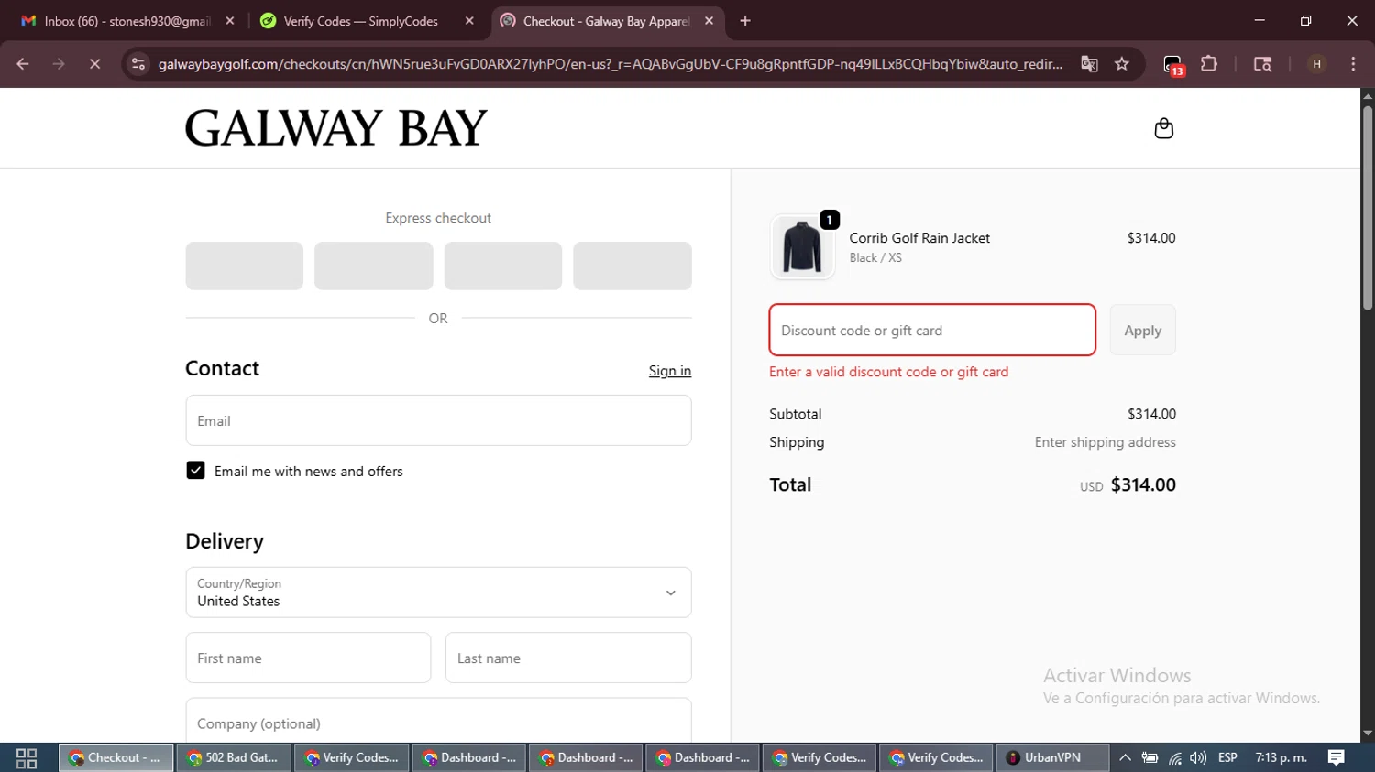Click the second express checkout button

(x=374, y=266)
